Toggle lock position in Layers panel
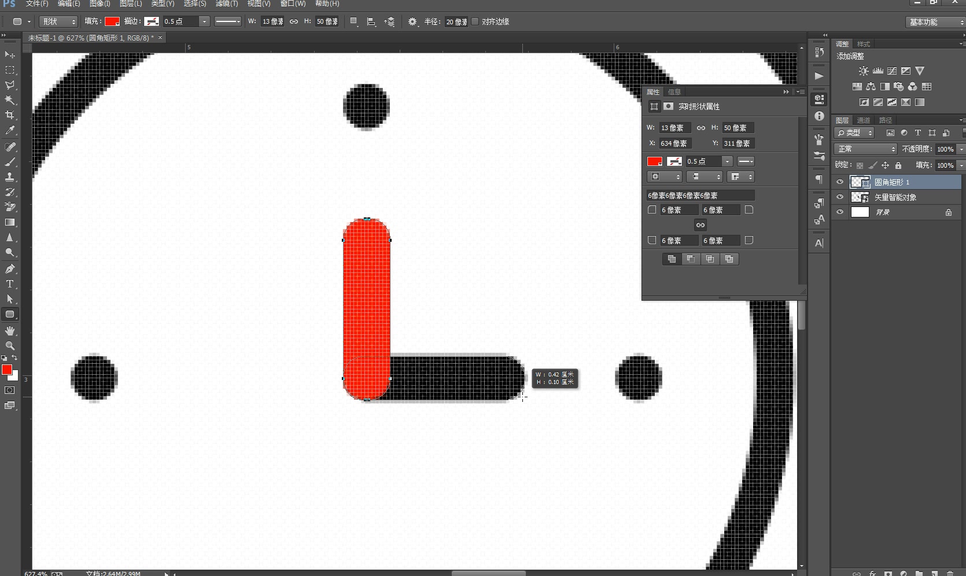966x576 pixels. [x=885, y=165]
